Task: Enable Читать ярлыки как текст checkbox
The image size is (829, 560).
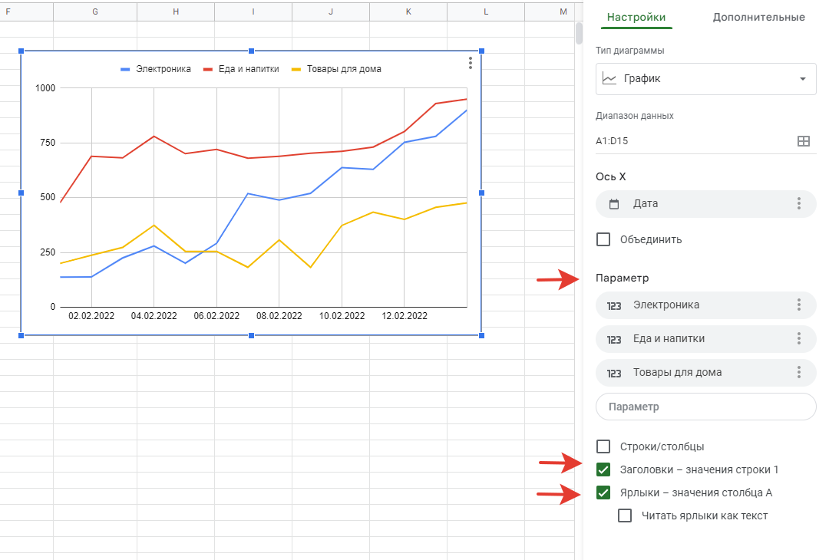Action: pos(625,516)
